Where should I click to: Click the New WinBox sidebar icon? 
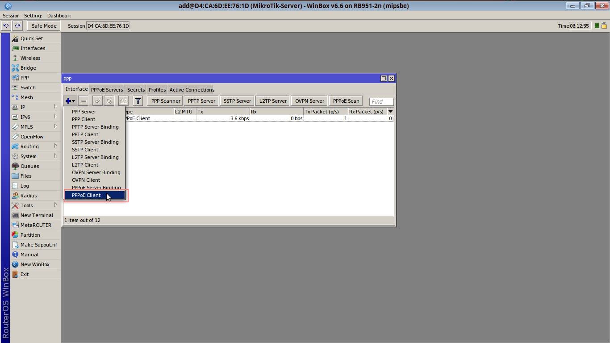click(x=15, y=264)
